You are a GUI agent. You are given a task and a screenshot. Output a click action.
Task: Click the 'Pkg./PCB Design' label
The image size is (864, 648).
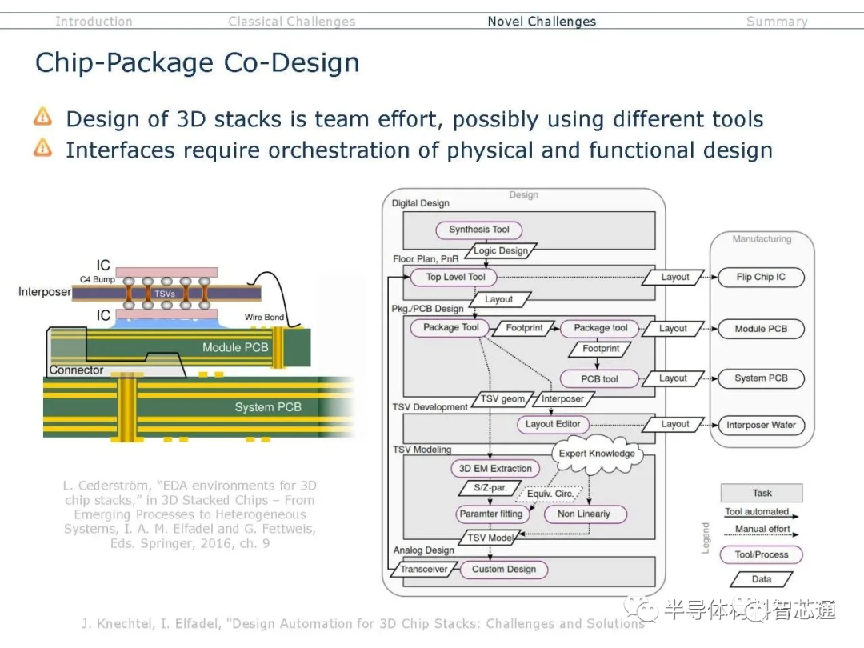pyautogui.click(x=427, y=309)
